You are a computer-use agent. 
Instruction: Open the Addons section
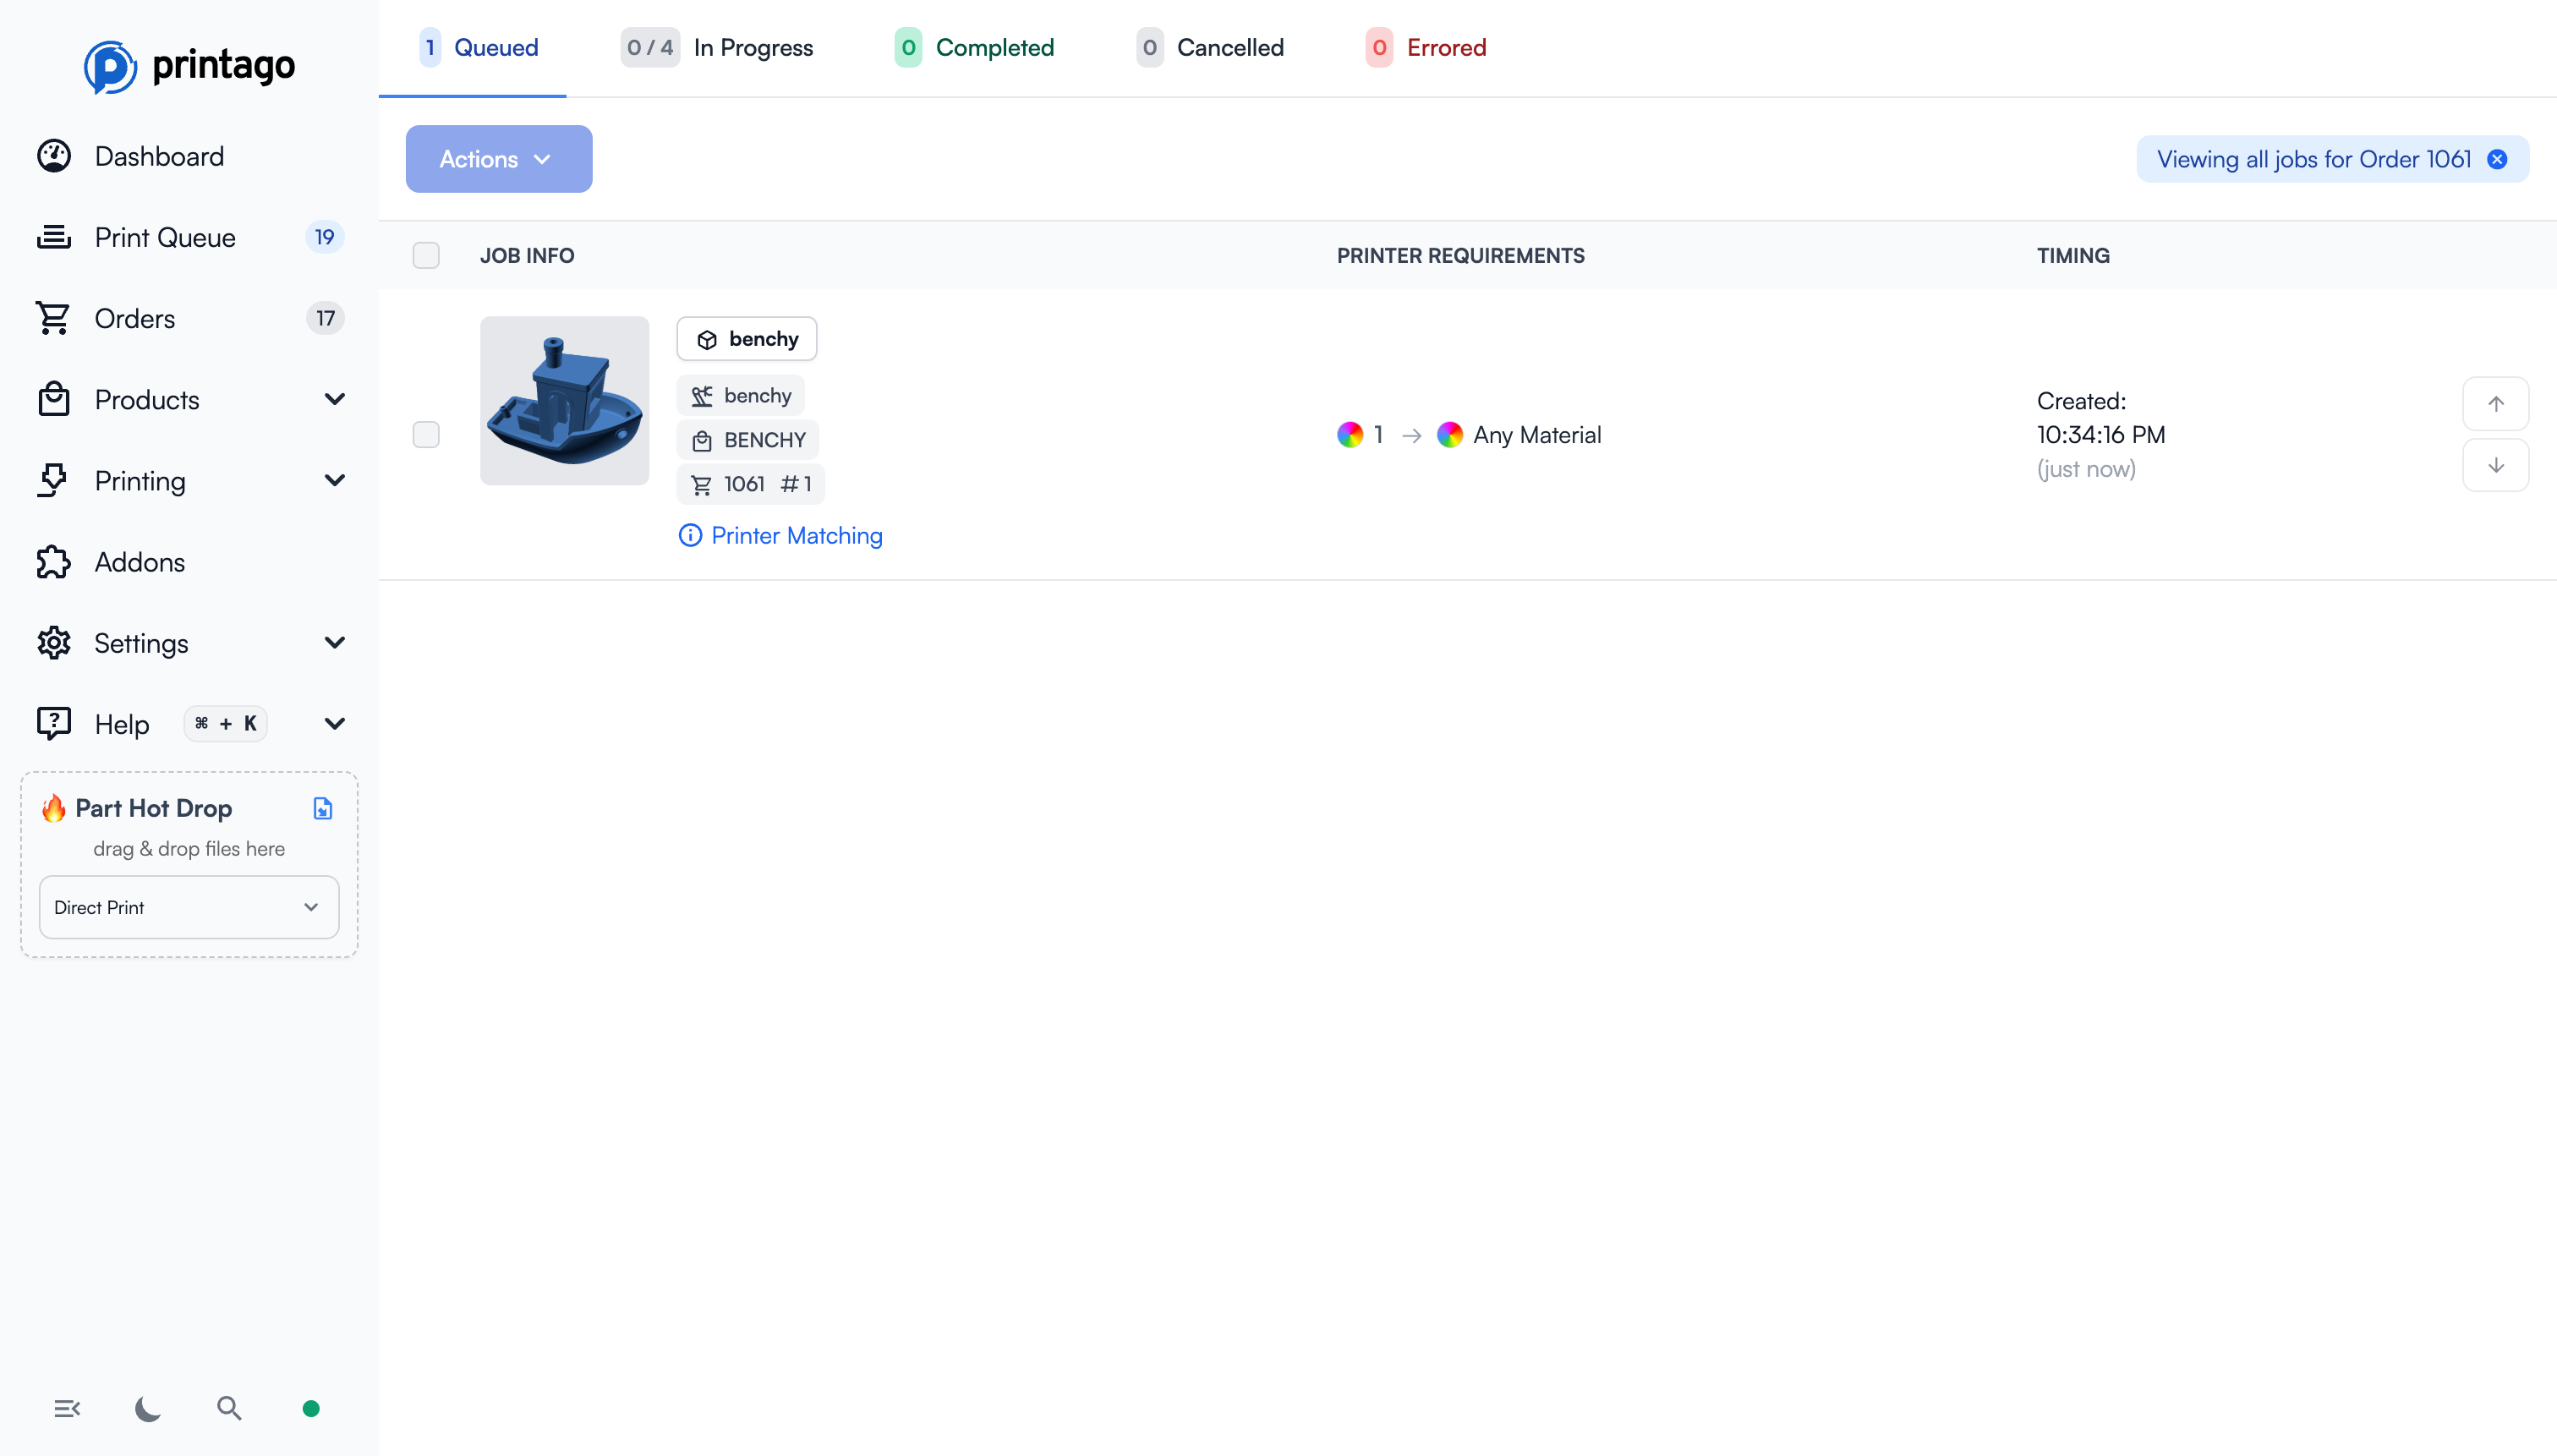pyautogui.click(x=139, y=562)
